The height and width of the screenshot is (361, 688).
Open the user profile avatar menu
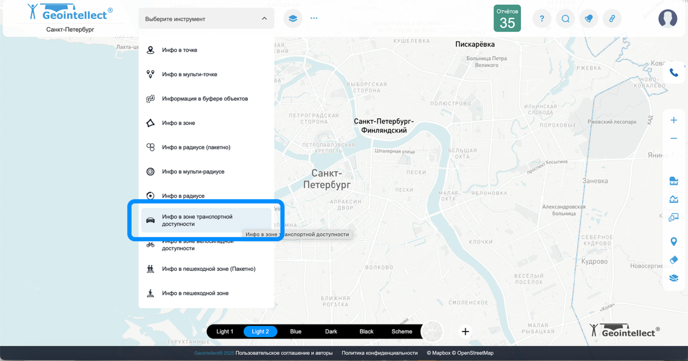pyautogui.click(x=668, y=19)
